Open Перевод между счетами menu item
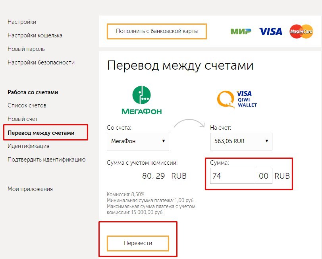Image resolution: width=322 pixels, height=259 pixels. (x=41, y=133)
